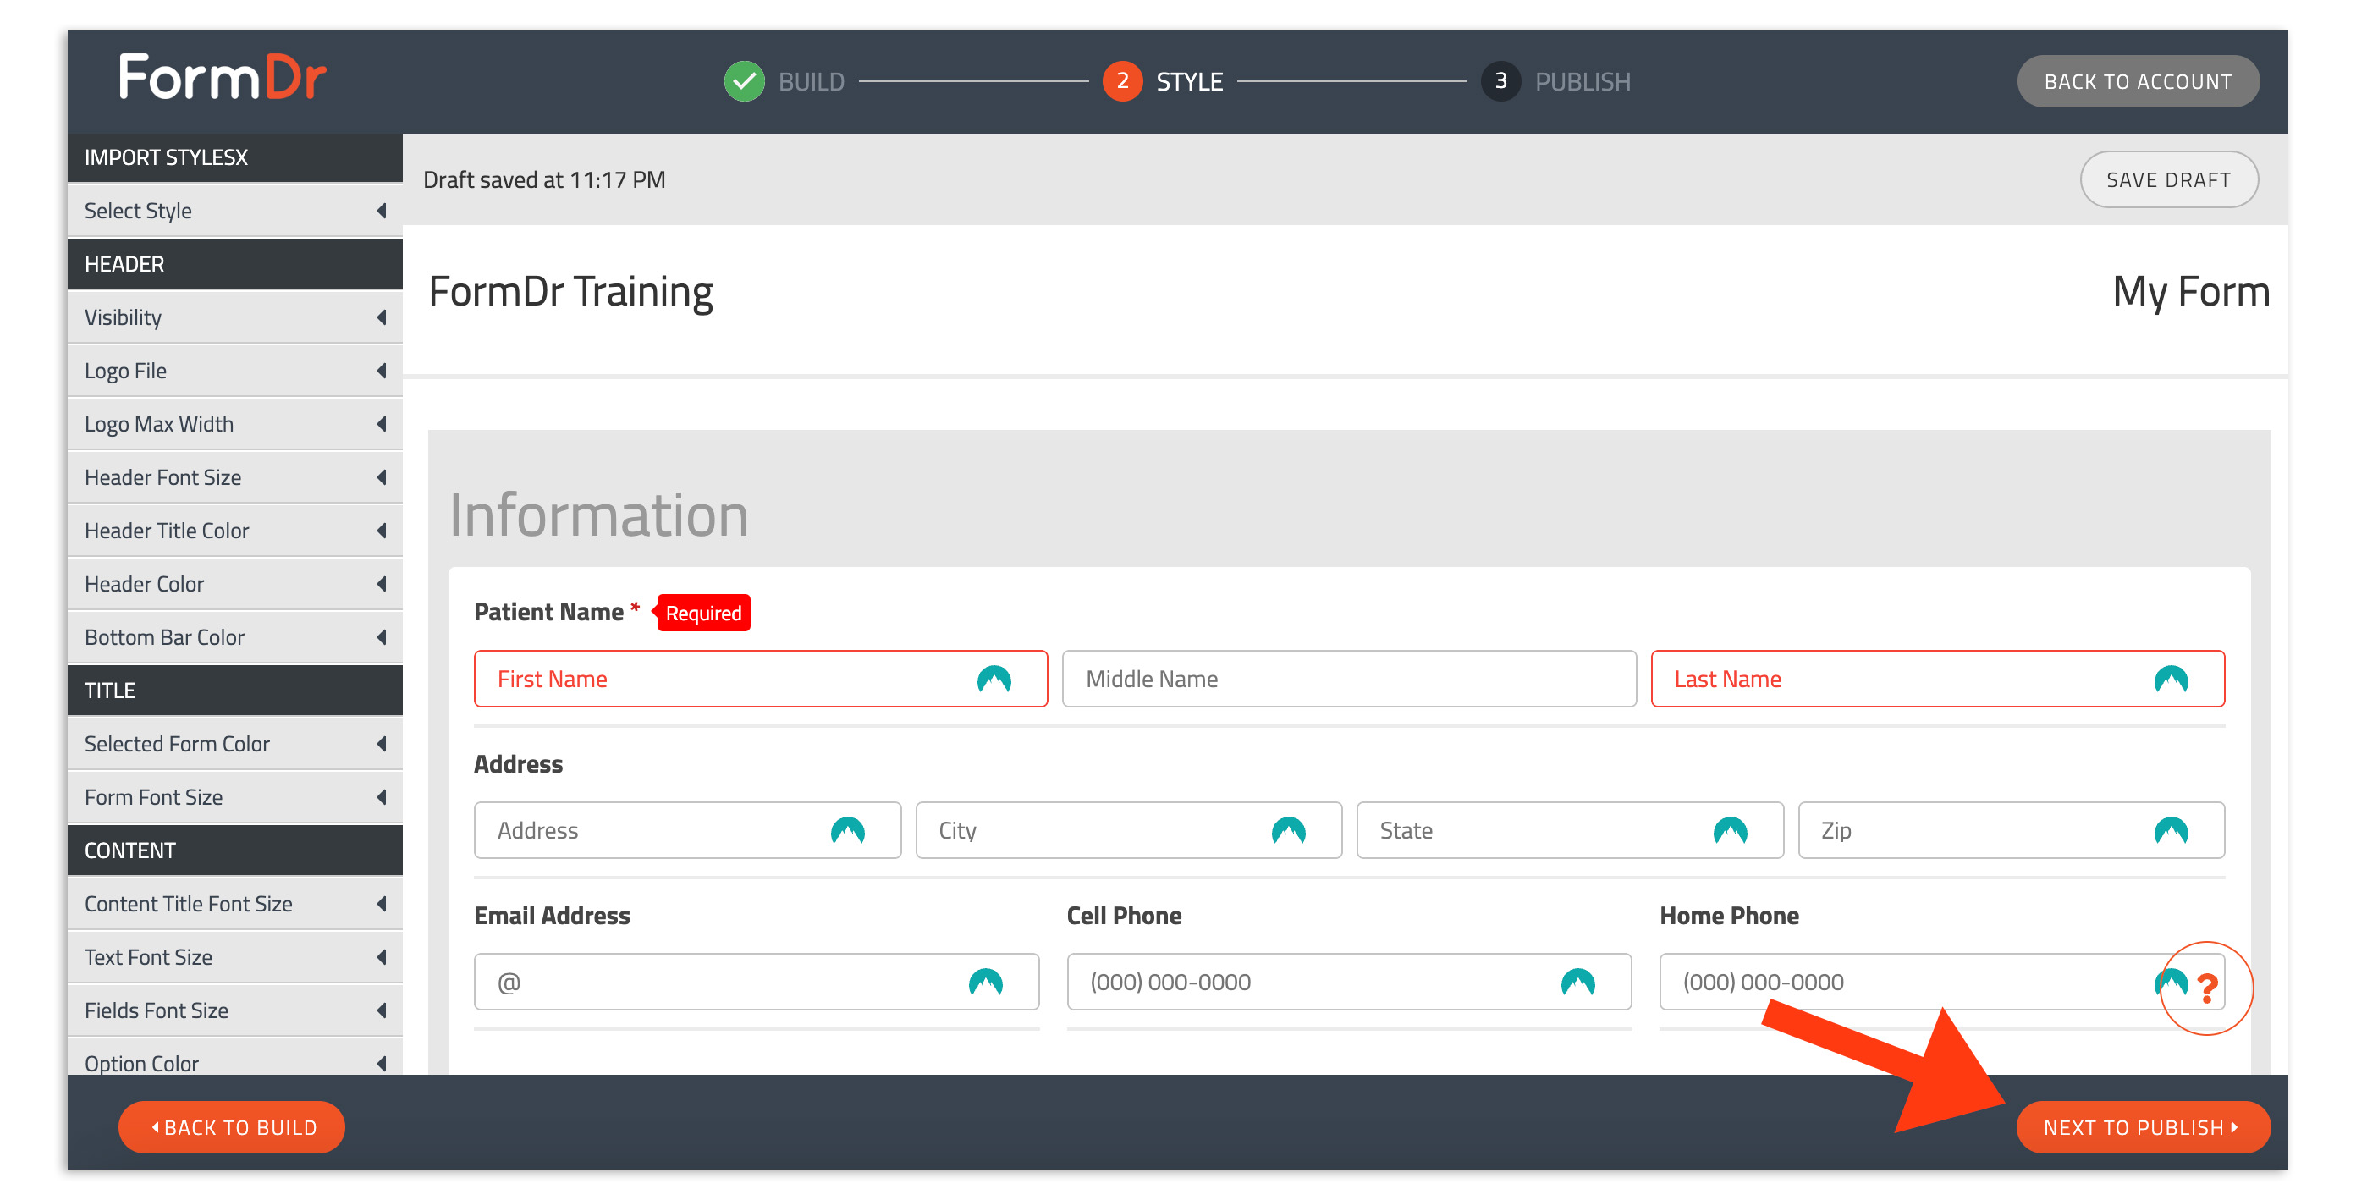Expand the Text Font Size setting
Screen dimensions: 2356x1200
(x=235, y=957)
